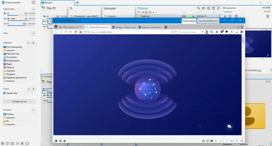Screen dimensions: 272x146
Task: Add cloud location with plus beside Cloud
Action: tap(33, 89)
